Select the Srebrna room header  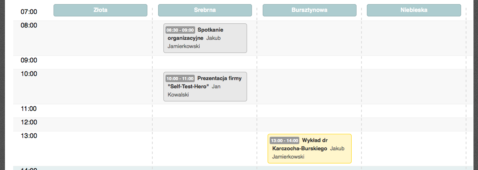point(205,10)
